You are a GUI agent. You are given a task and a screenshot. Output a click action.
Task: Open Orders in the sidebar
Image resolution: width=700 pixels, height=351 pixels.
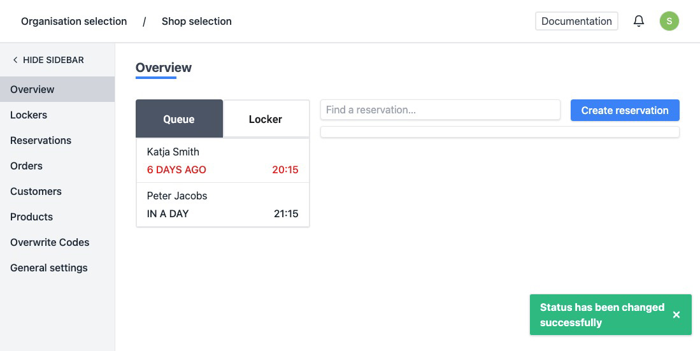click(x=27, y=166)
